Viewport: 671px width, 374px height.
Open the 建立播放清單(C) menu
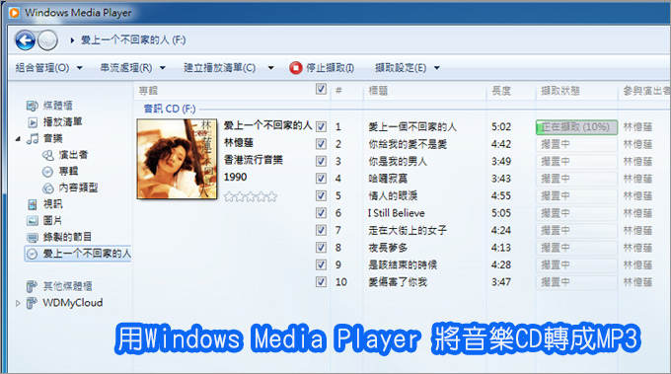pyautogui.click(x=219, y=68)
